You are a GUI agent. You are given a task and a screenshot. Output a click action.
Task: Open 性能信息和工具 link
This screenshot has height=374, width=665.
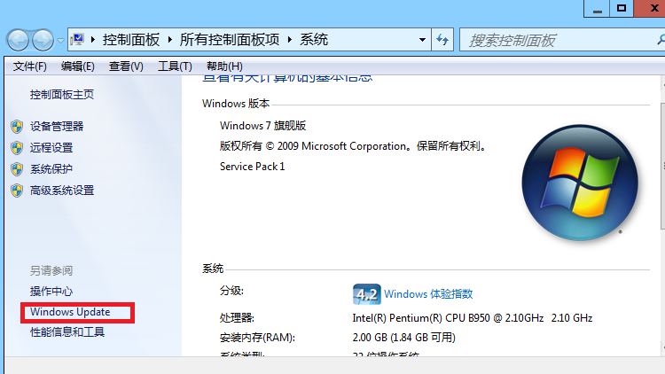[67, 332]
